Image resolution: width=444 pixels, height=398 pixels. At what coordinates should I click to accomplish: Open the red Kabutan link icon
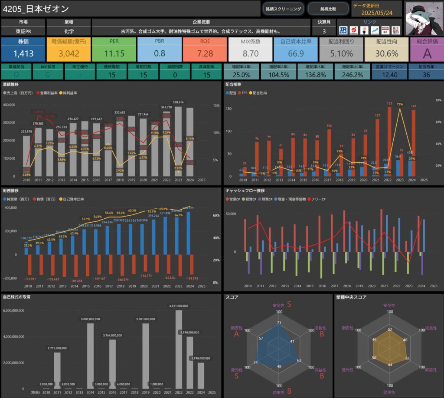(x=354, y=30)
